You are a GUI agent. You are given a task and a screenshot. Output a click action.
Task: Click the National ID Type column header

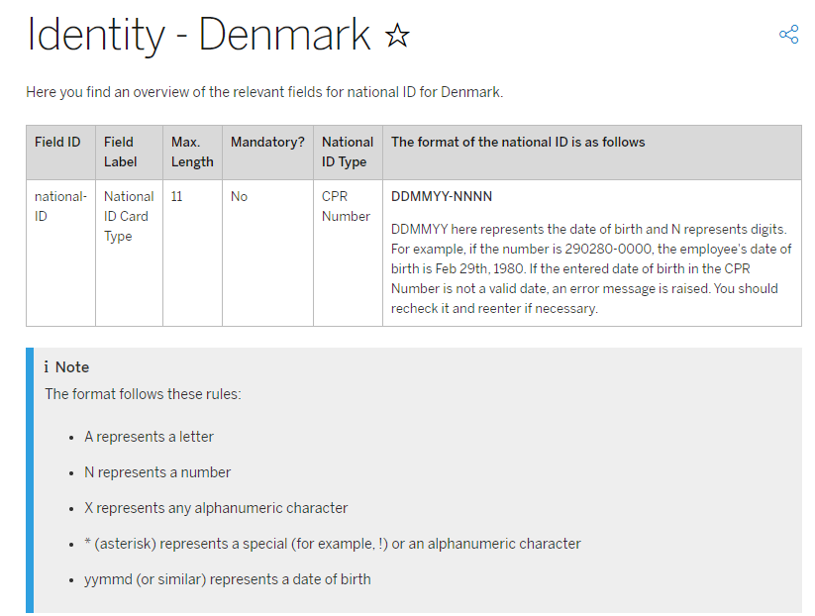coord(348,153)
